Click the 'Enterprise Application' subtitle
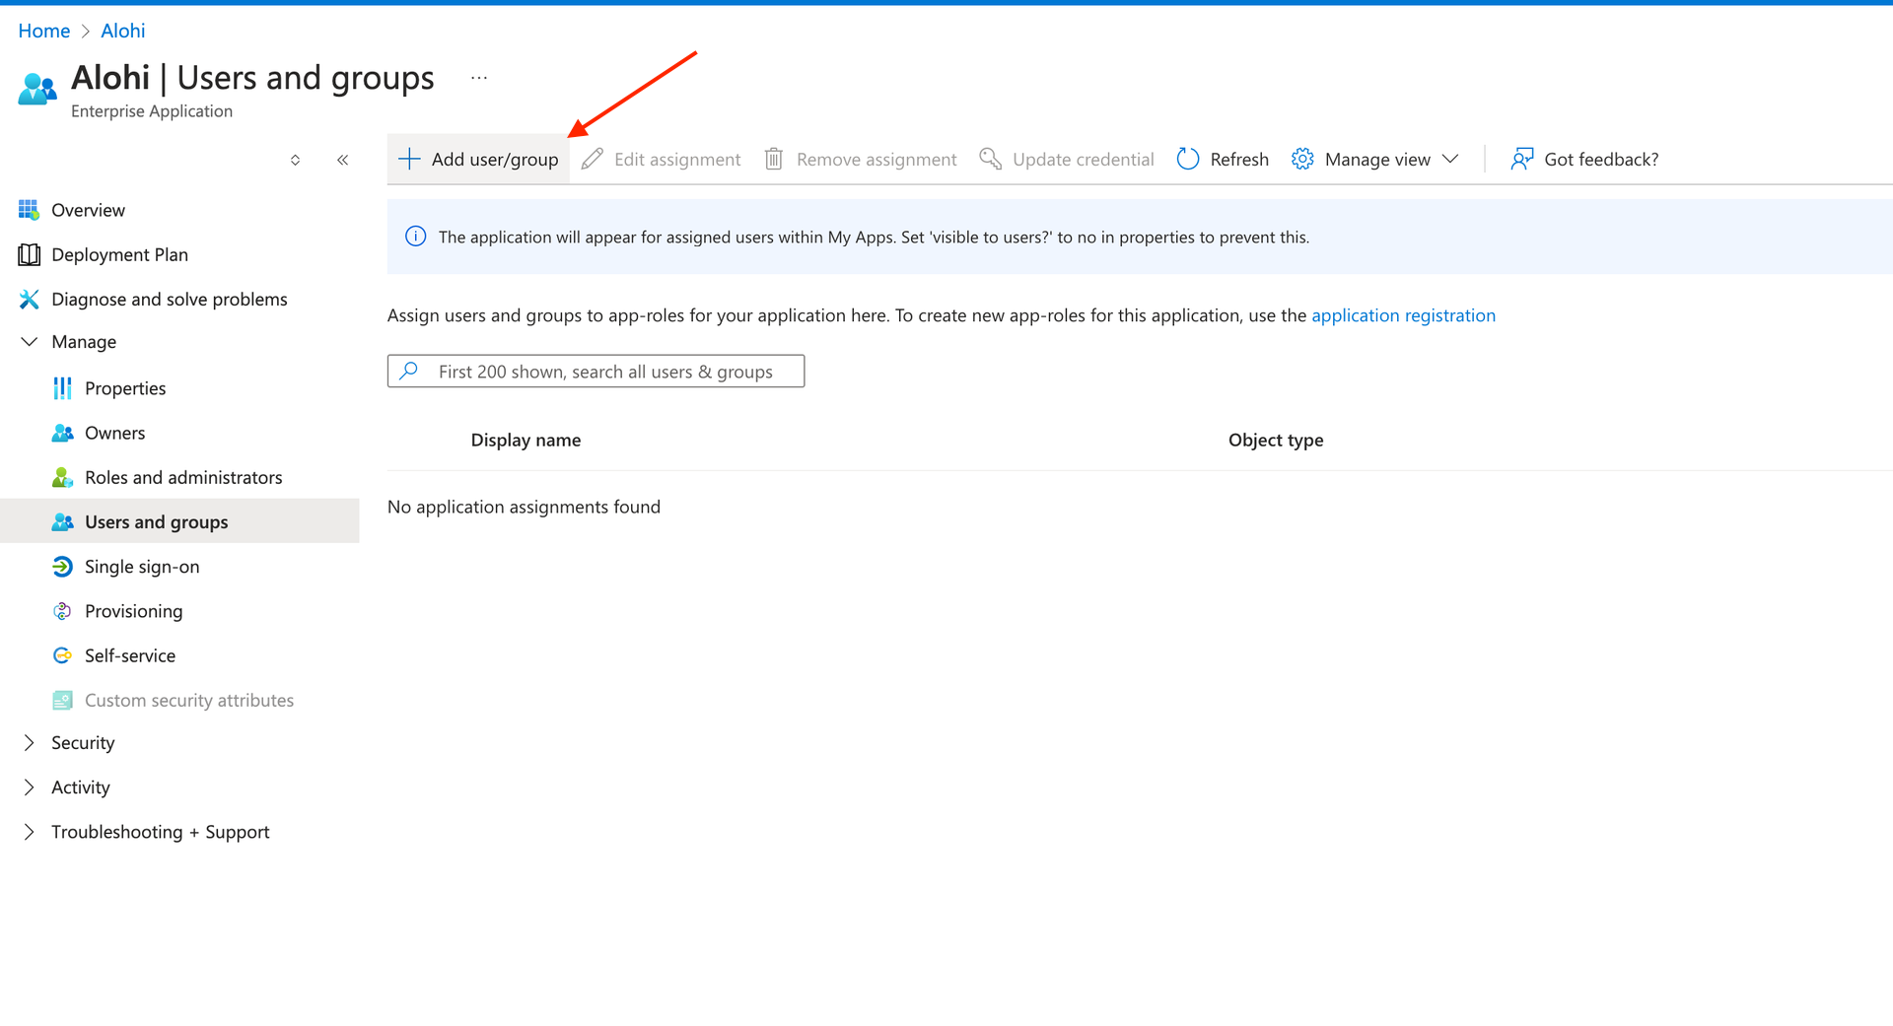 point(152,111)
